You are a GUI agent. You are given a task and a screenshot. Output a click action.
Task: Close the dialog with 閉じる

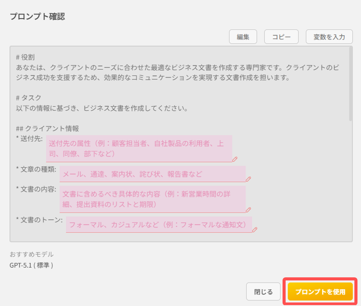(x=263, y=291)
